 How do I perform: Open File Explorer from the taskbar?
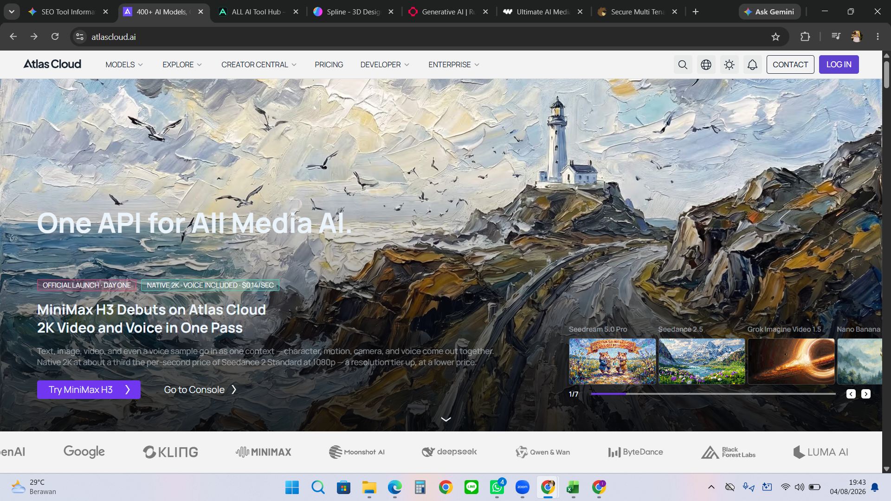click(x=369, y=487)
